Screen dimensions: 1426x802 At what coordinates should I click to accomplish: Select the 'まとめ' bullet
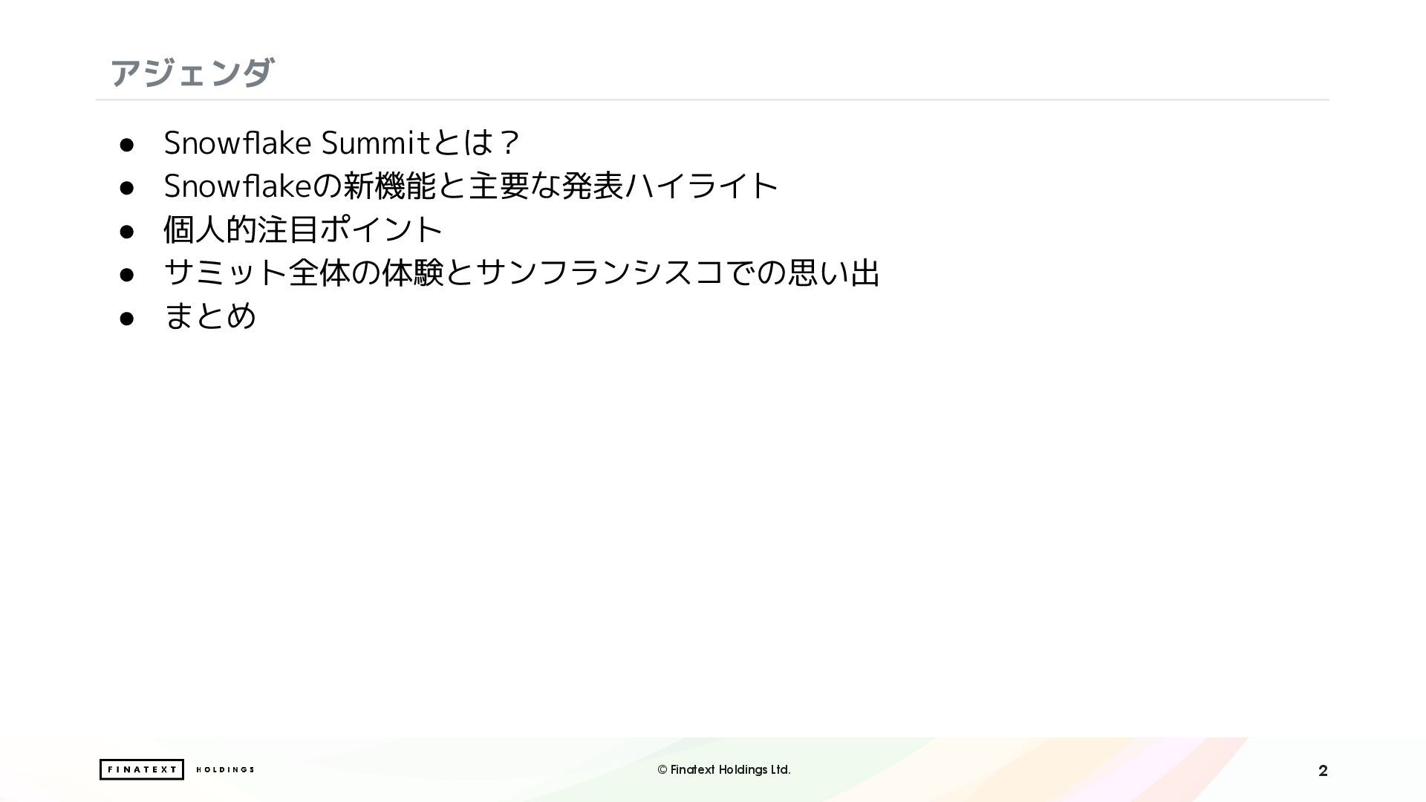tap(210, 316)
